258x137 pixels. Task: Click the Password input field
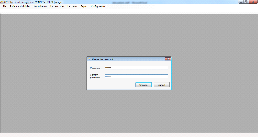point(136,68)
